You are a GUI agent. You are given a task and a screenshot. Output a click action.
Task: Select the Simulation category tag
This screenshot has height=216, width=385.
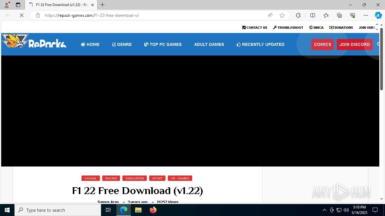pyautogui.click(x=134, y=178)
